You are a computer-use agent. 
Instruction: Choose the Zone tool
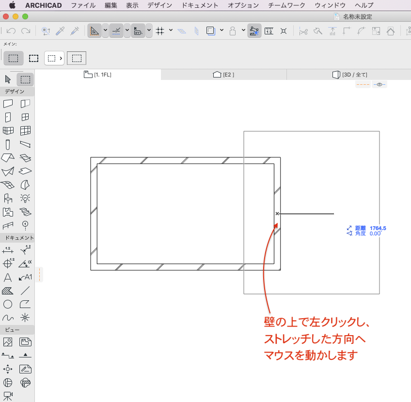pos(8,212)
